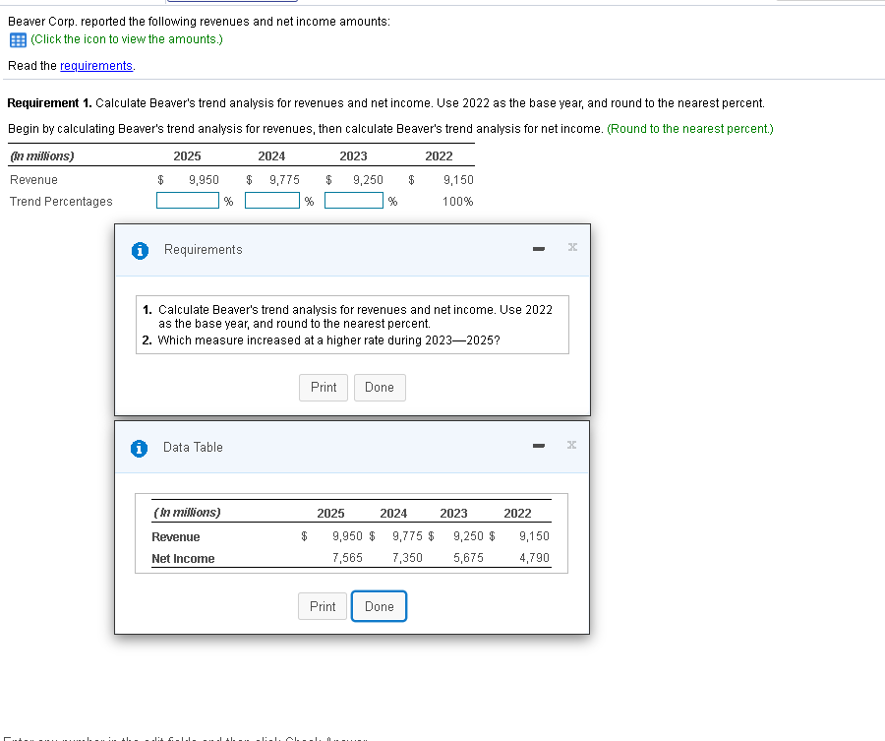Viewport: 885px width, 741px height.
Task: Click the 9,150 revenue in main table
Action: point(458,180)
